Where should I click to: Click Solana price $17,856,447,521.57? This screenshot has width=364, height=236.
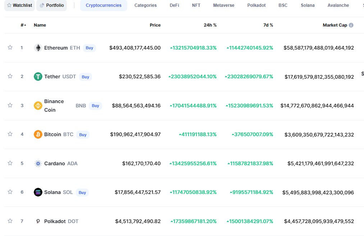[138, 192]
